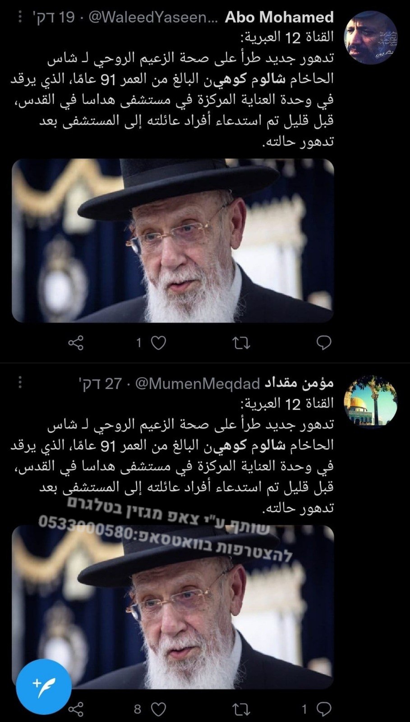Open three-dot menu on Abo Mohamed's tweet
The height and width of the screenshot is (722, 410).
coord(20,17)
